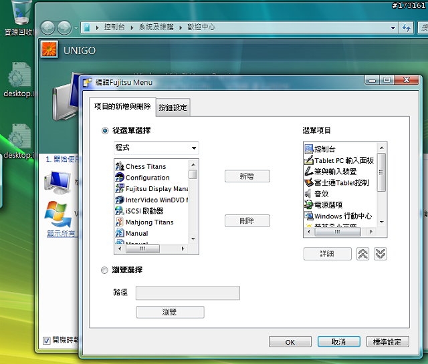This screenshot has height=364, width=428.
Task: Click the right scroll arrow of program list
Action: tap(183, 248)
